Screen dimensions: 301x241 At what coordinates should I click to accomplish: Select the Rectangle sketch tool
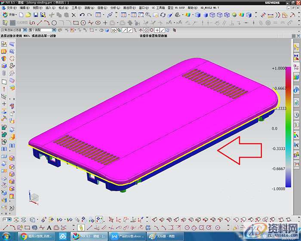(76, 22)
